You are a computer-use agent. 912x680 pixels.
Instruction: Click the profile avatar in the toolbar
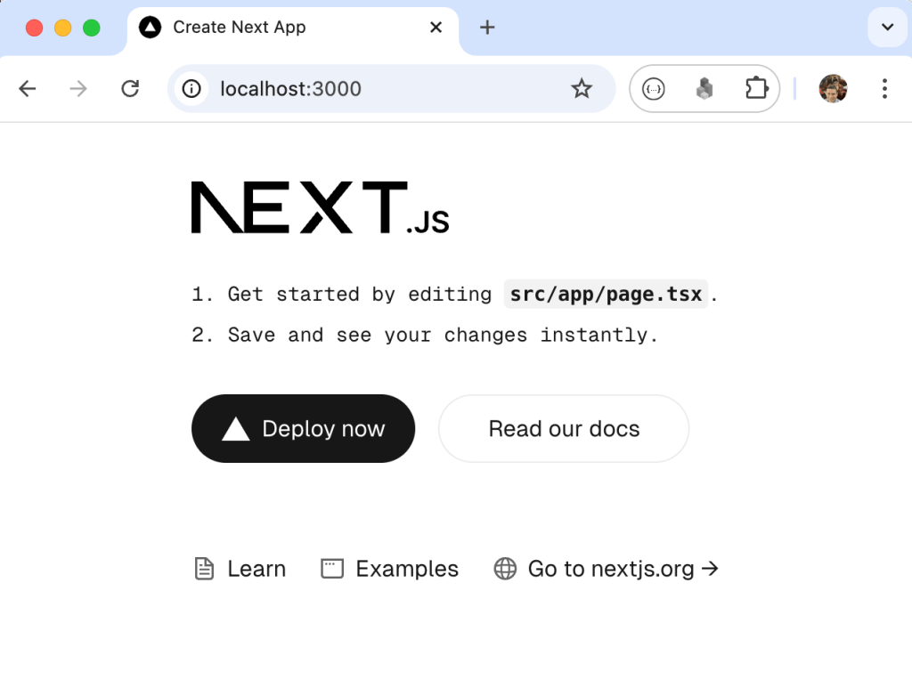click(833, 89)
